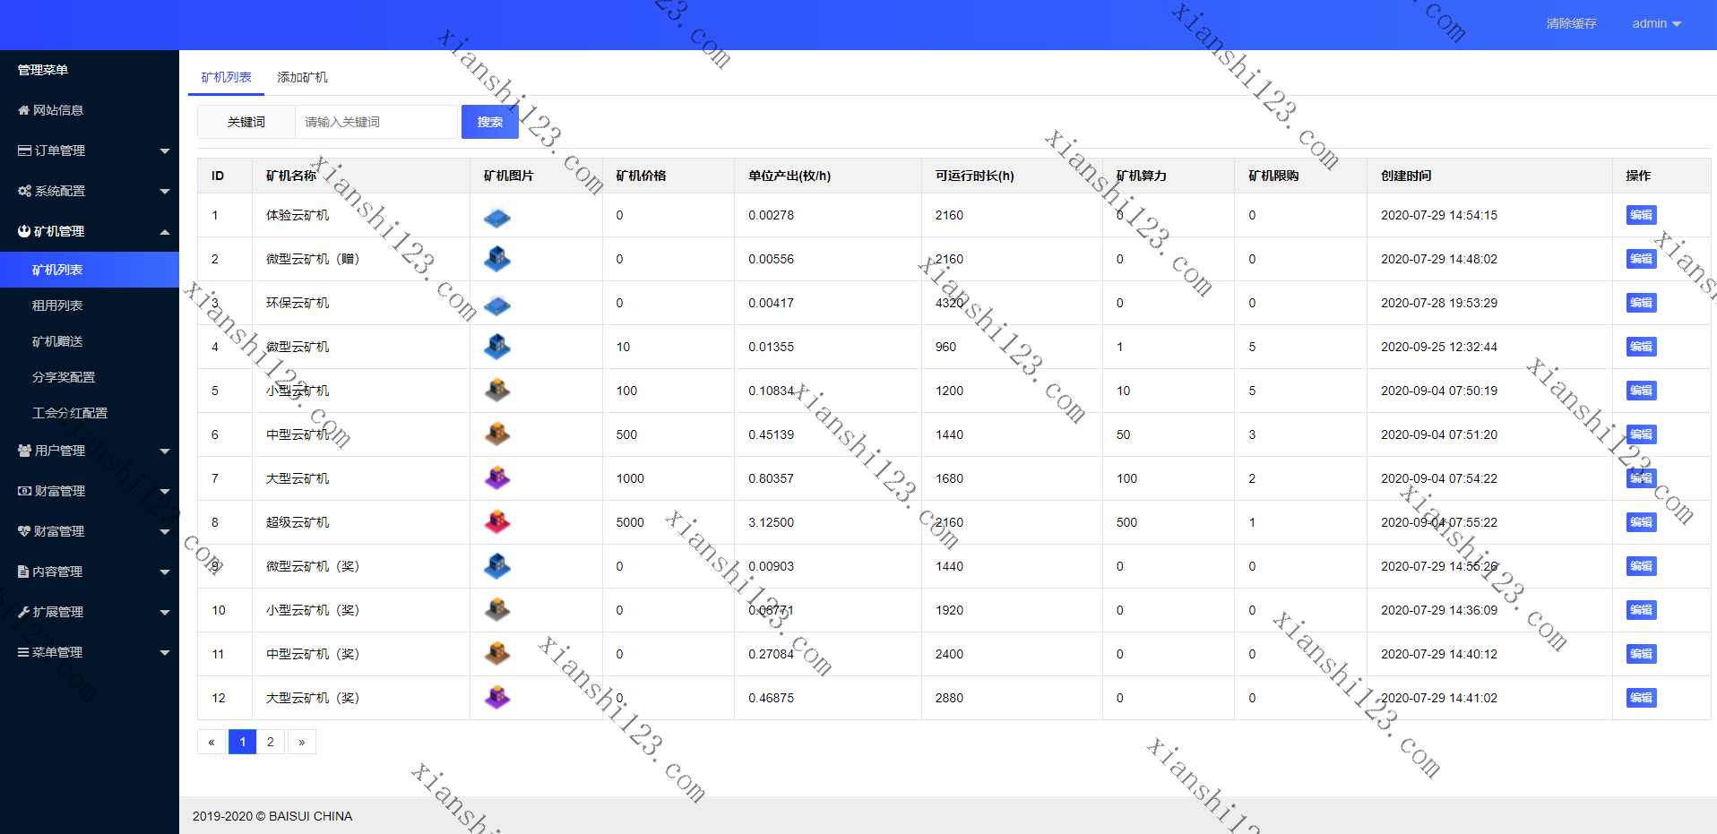Viewport: 1717px width, 834px height.
Task: Expand the 系统配置 menu arrow
Action: [x=165, y=191]
